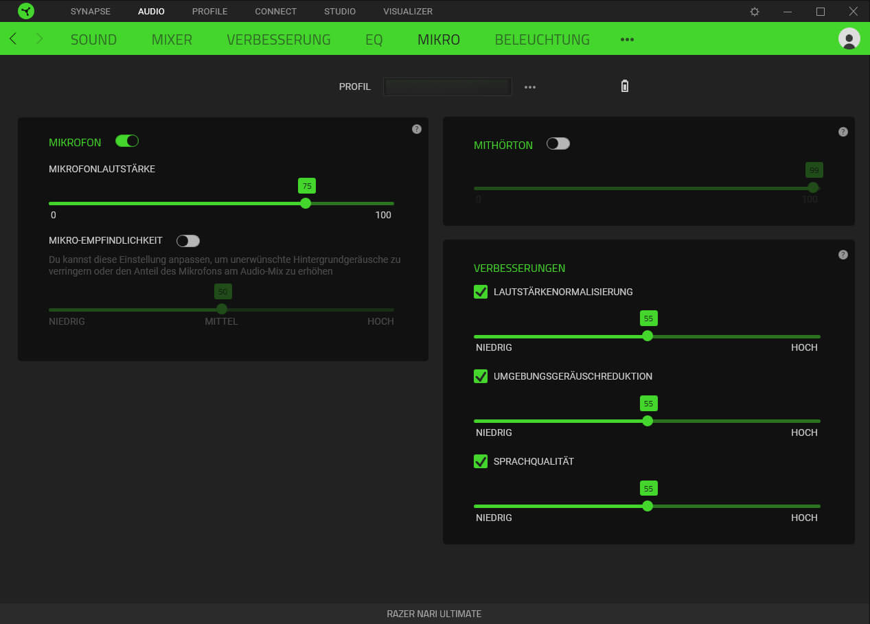Image resolution: width=870 pixels, height=624 pixels.
Task: Uncheck Umgebungsgeräuschreduktion checkbox
Action: [x=481, y=376]
